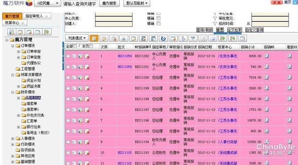Click the orange highlighted list toolbar icon
This screenshot has width=298, height=165.
(94, 38)
